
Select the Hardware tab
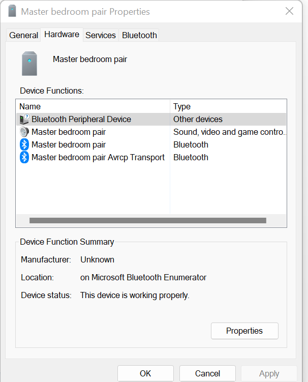click(62, 35)
